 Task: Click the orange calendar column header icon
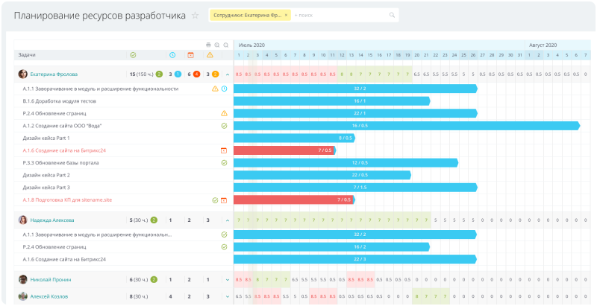(191, 55)
